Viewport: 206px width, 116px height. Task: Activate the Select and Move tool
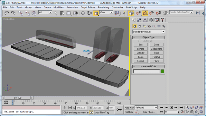[83, 13]
